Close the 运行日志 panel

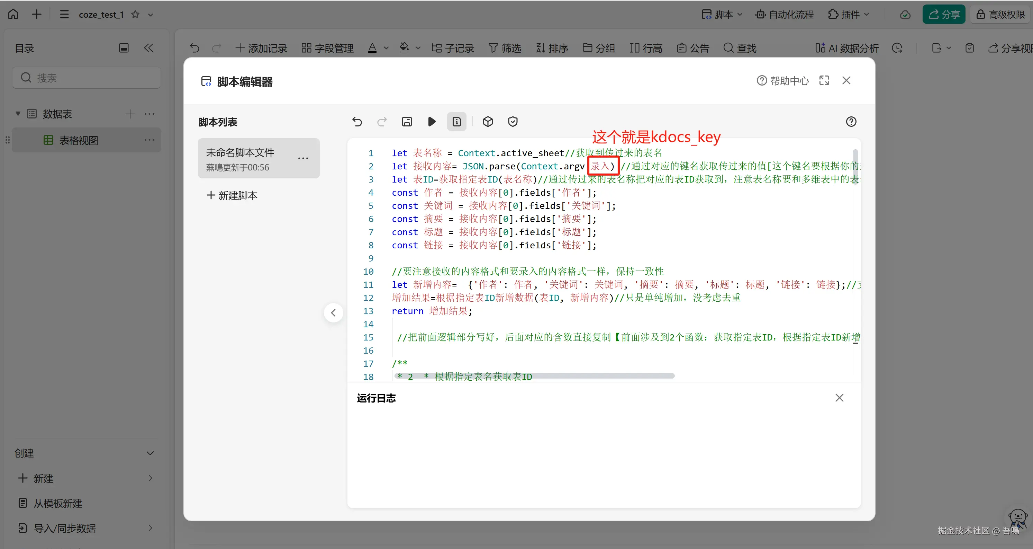click(x=839, y=398)
